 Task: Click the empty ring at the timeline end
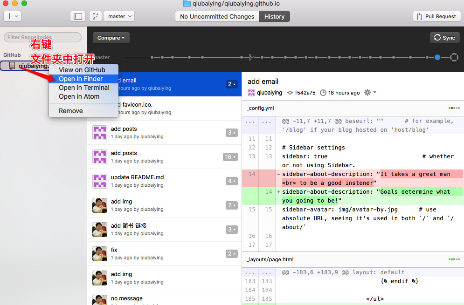[454, 57]
